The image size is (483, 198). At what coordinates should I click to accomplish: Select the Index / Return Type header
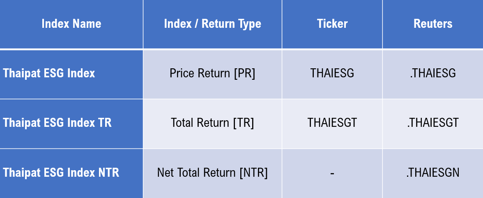213,24
